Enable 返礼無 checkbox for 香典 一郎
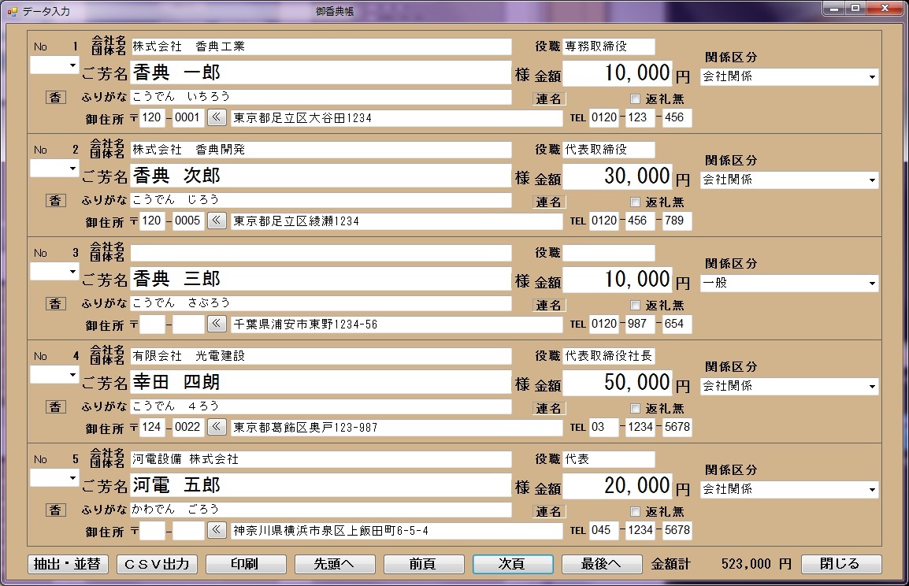This screenshot has width=909, height=586. pyautogui.click(x=636, y=98)
